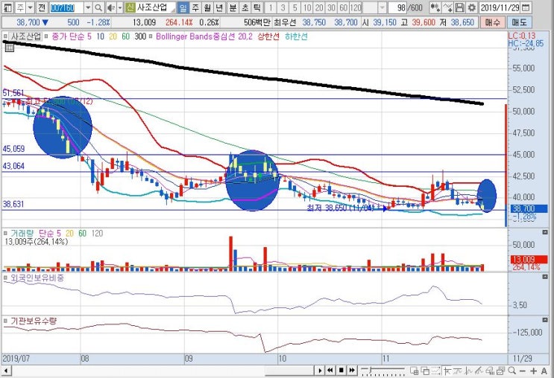The height and width of the screenshot is (378, 554).
Task: Select interval 1 button
Action: pyautogui.click(x=271, y=7)
